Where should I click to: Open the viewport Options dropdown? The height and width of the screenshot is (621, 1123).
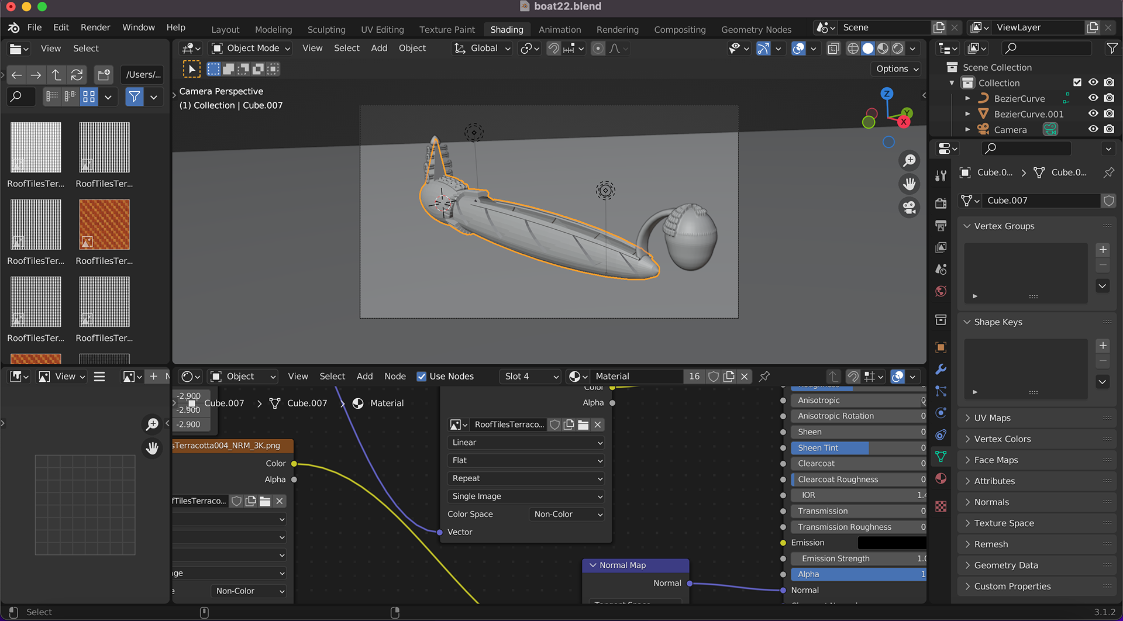tap(897, 68)
